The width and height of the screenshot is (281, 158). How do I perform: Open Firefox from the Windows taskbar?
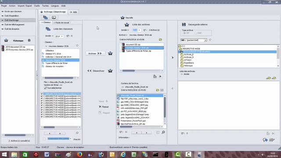tap(79, 154)
